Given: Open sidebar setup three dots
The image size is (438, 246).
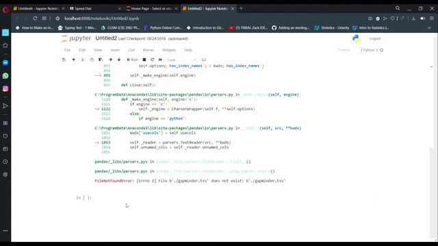Looking at the screenshot, I should [x=5, y=231].
